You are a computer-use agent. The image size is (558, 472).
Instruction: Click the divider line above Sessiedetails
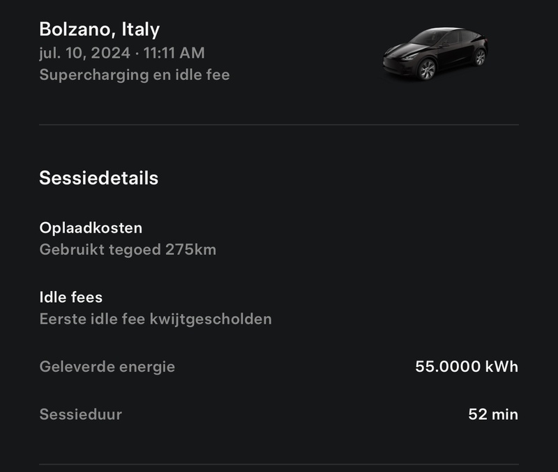(279, 125)
